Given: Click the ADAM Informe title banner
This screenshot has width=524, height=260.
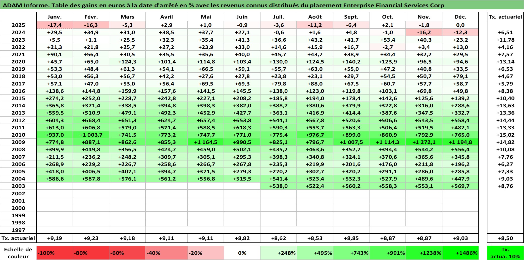Looking at the screenshot, I should pos(262,5).
